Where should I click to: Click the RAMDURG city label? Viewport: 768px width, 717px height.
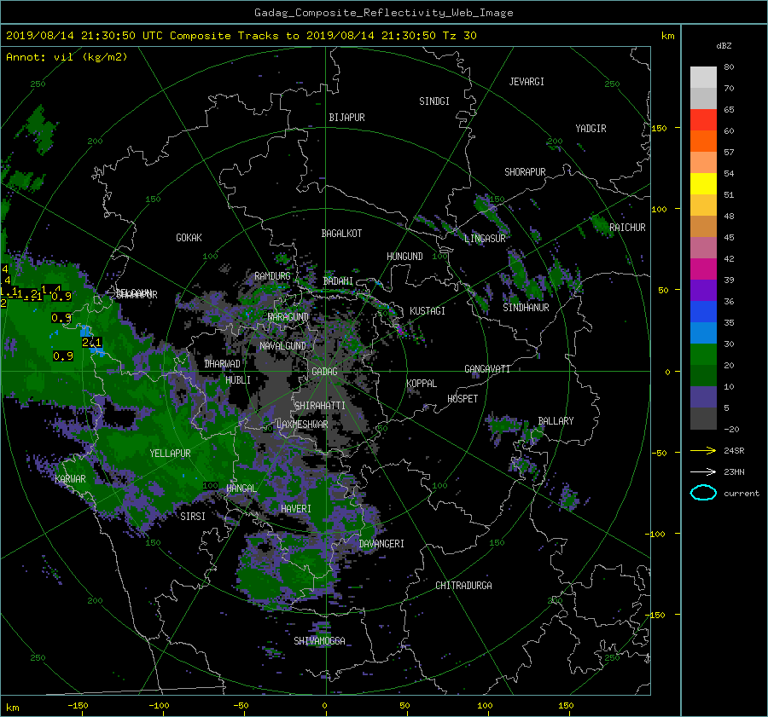272,276
